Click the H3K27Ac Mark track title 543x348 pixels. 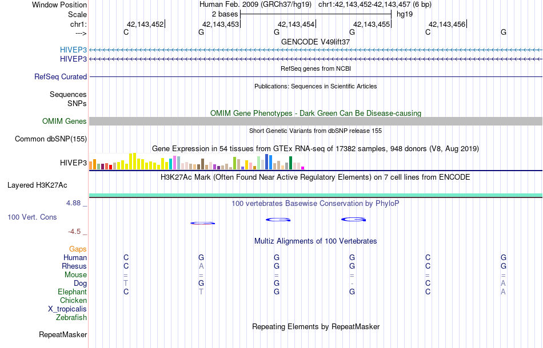(x=316, y=177)
